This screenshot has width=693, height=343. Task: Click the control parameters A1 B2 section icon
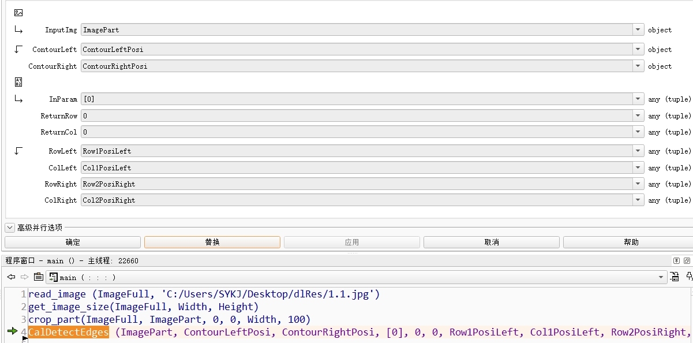click(18, 82)
